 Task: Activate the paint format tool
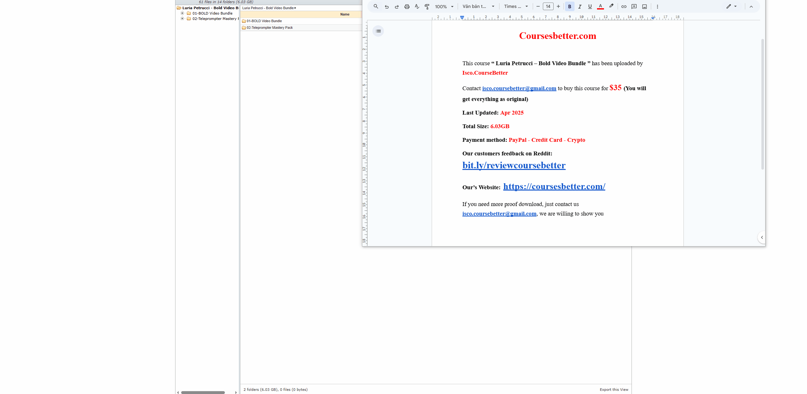(427, 6)
